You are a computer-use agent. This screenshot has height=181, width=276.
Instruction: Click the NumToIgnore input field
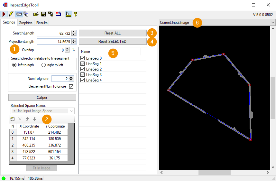pos(60,79)
